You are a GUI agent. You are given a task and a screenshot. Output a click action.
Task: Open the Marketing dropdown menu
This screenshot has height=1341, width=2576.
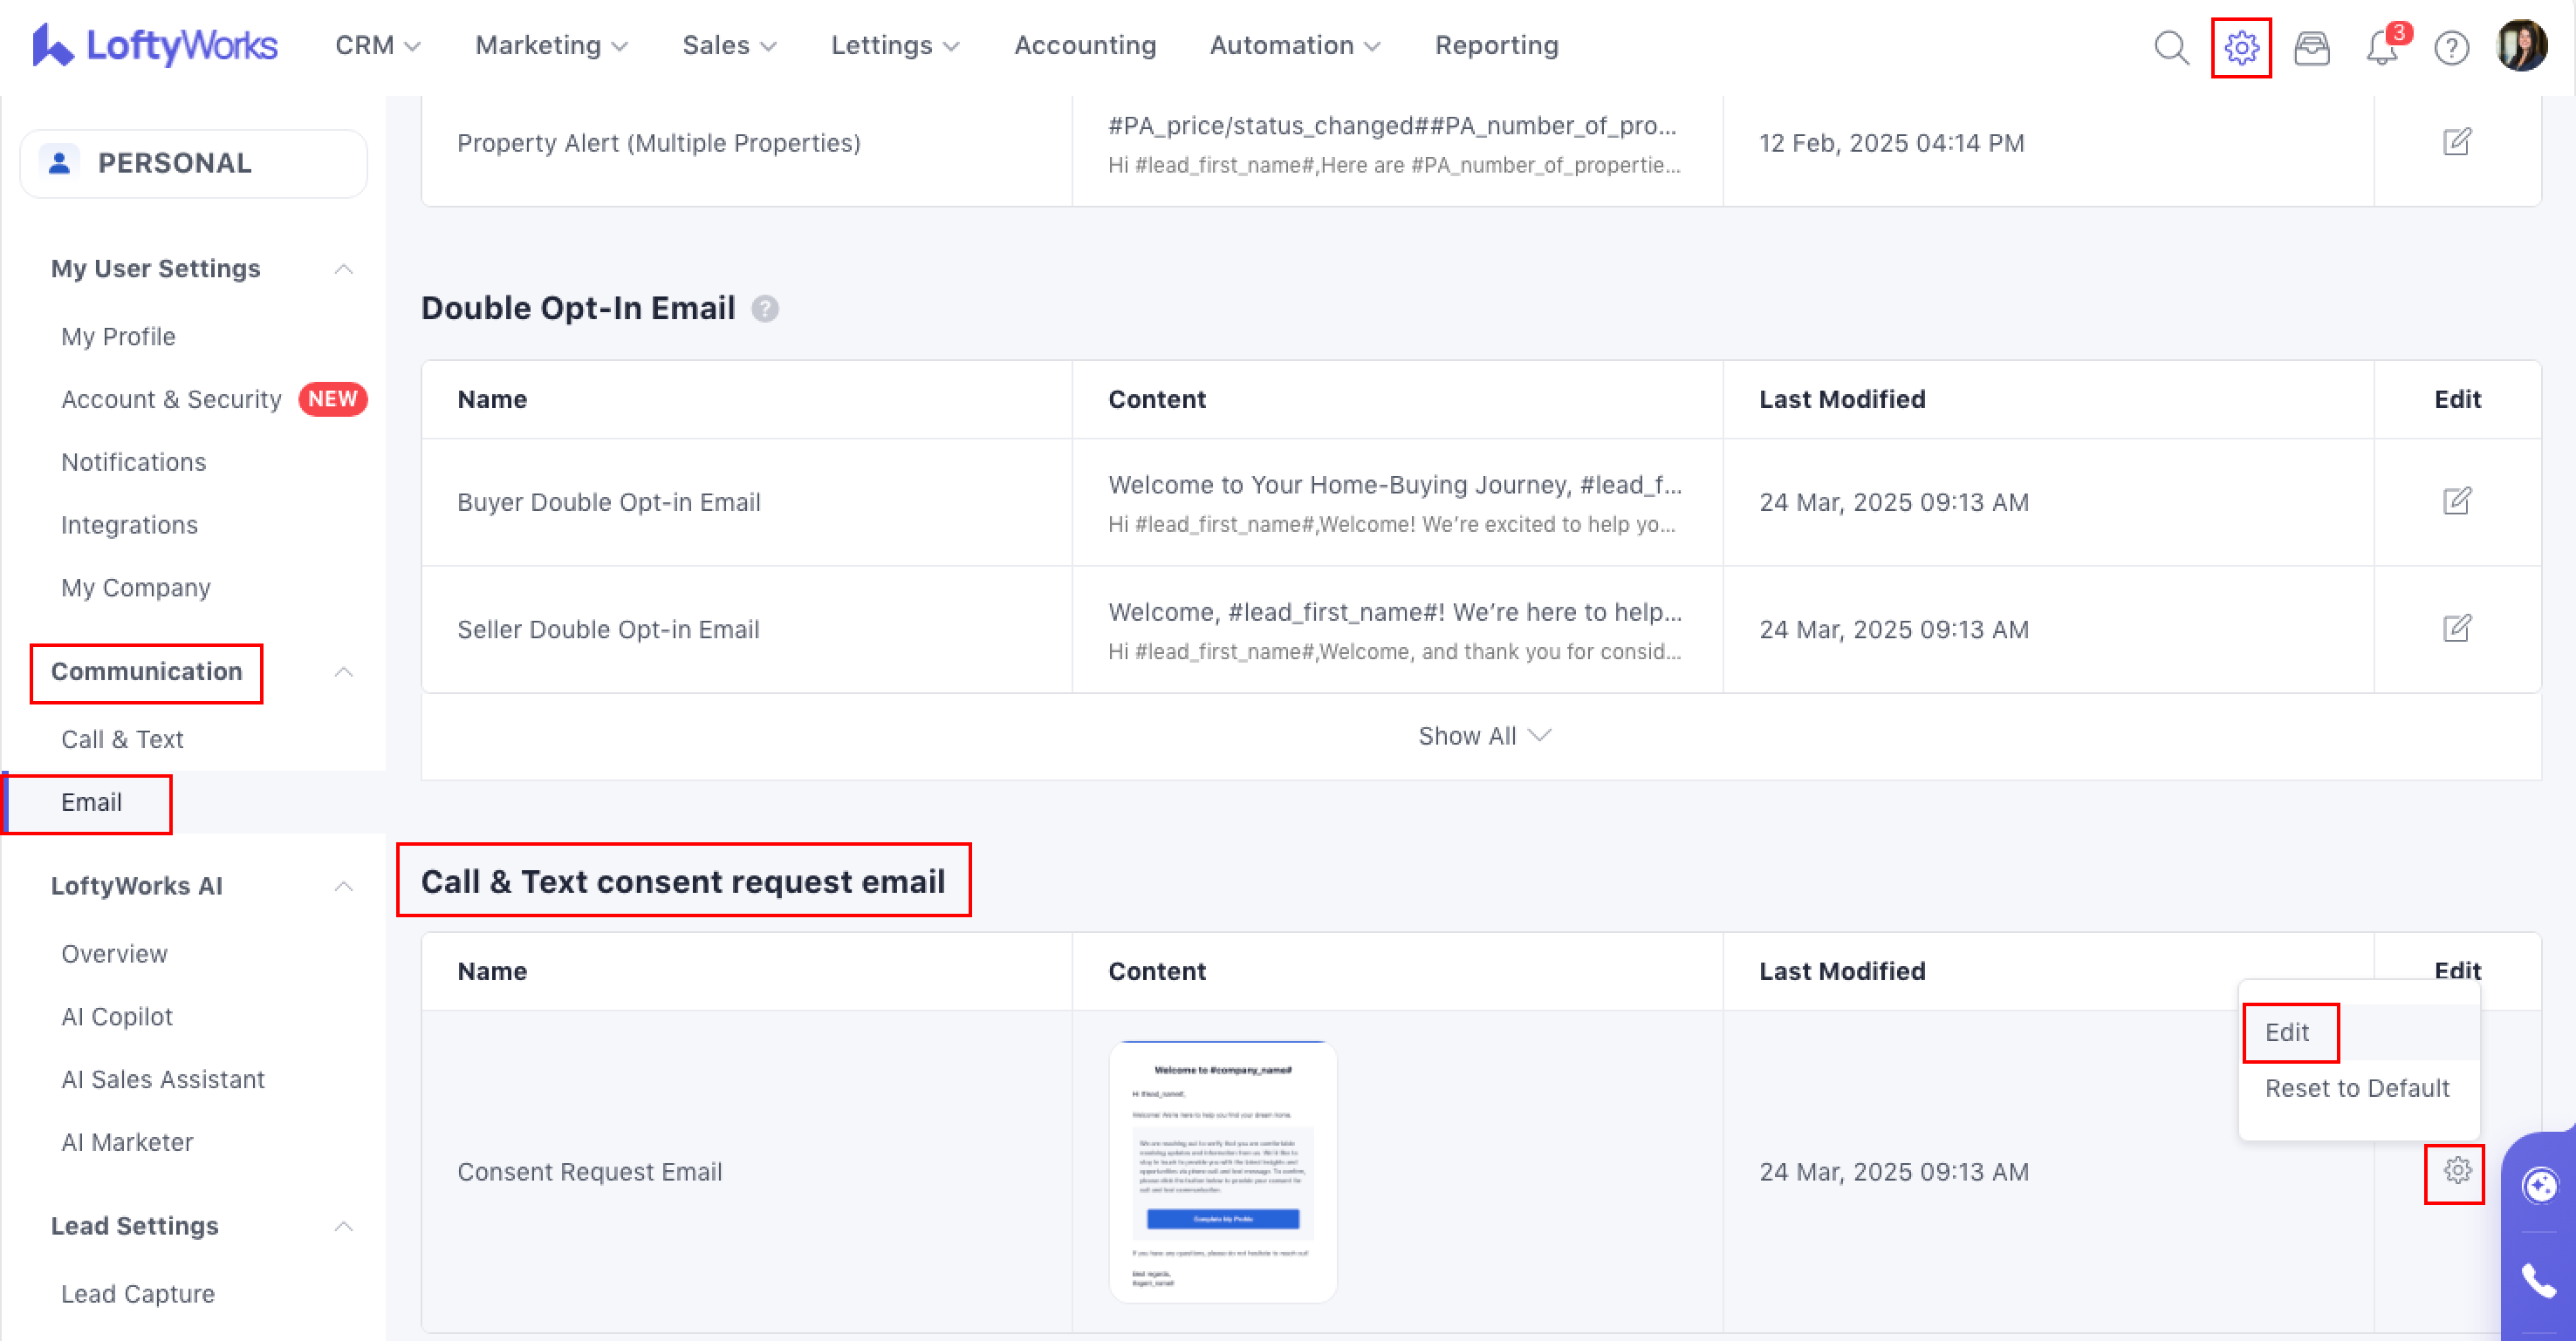tap(550, 46)
